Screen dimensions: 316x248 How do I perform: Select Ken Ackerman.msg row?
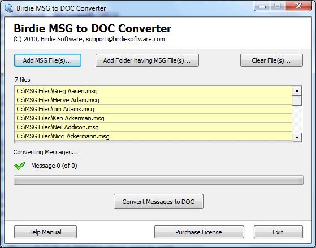click(154, 118)
